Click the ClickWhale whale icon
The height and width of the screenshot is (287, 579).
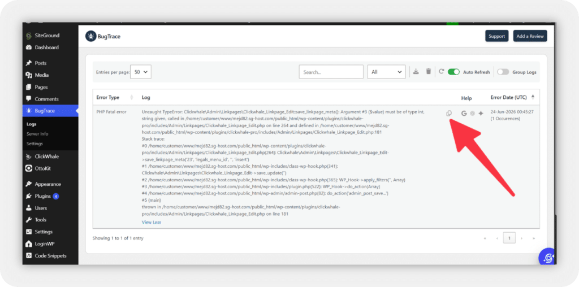click(29, 156)
